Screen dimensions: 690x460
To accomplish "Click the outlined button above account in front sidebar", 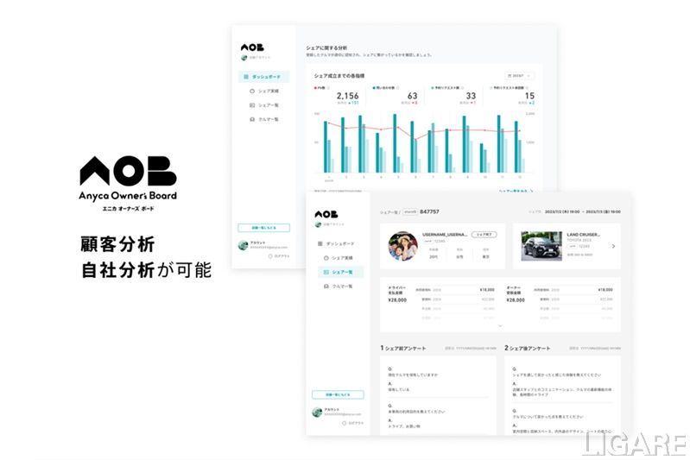I will click(x=338, y=394).
